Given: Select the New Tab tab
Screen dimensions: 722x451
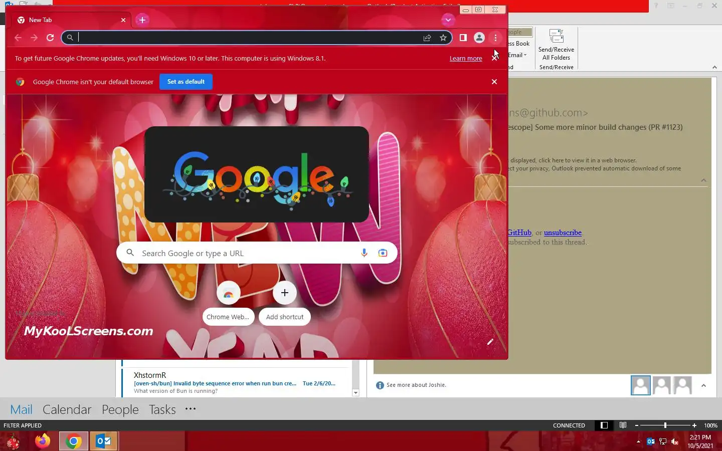Looking at the screenshot, I should point(70,20).
